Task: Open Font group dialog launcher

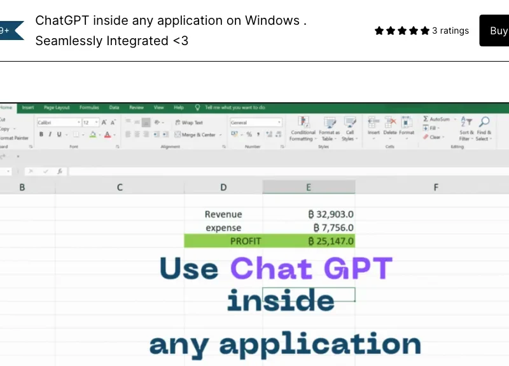Action: 118,147
